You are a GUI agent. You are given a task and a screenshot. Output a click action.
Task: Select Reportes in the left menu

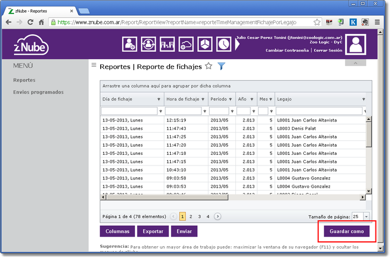(24, 80)
